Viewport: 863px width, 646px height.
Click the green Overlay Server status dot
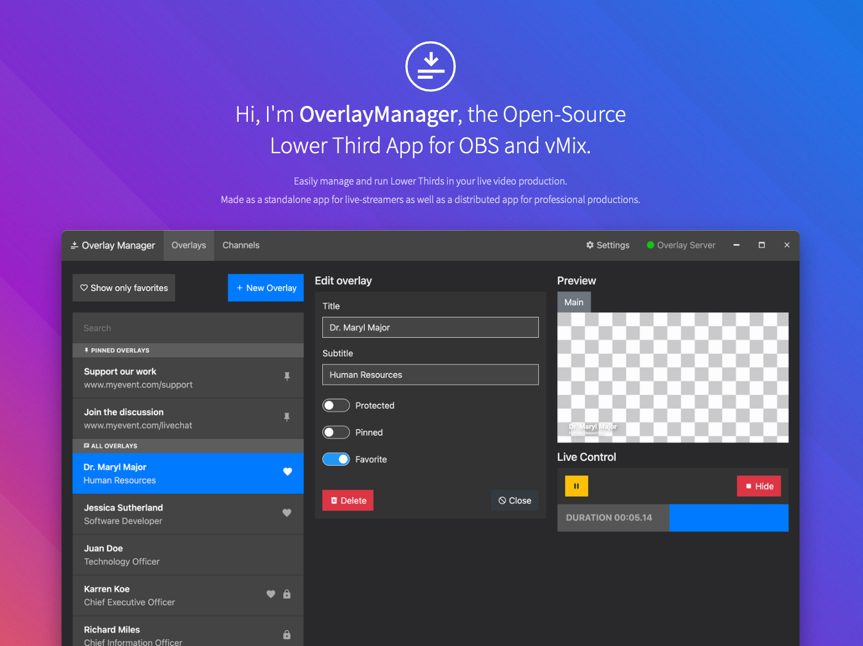[x=650, y=245]
